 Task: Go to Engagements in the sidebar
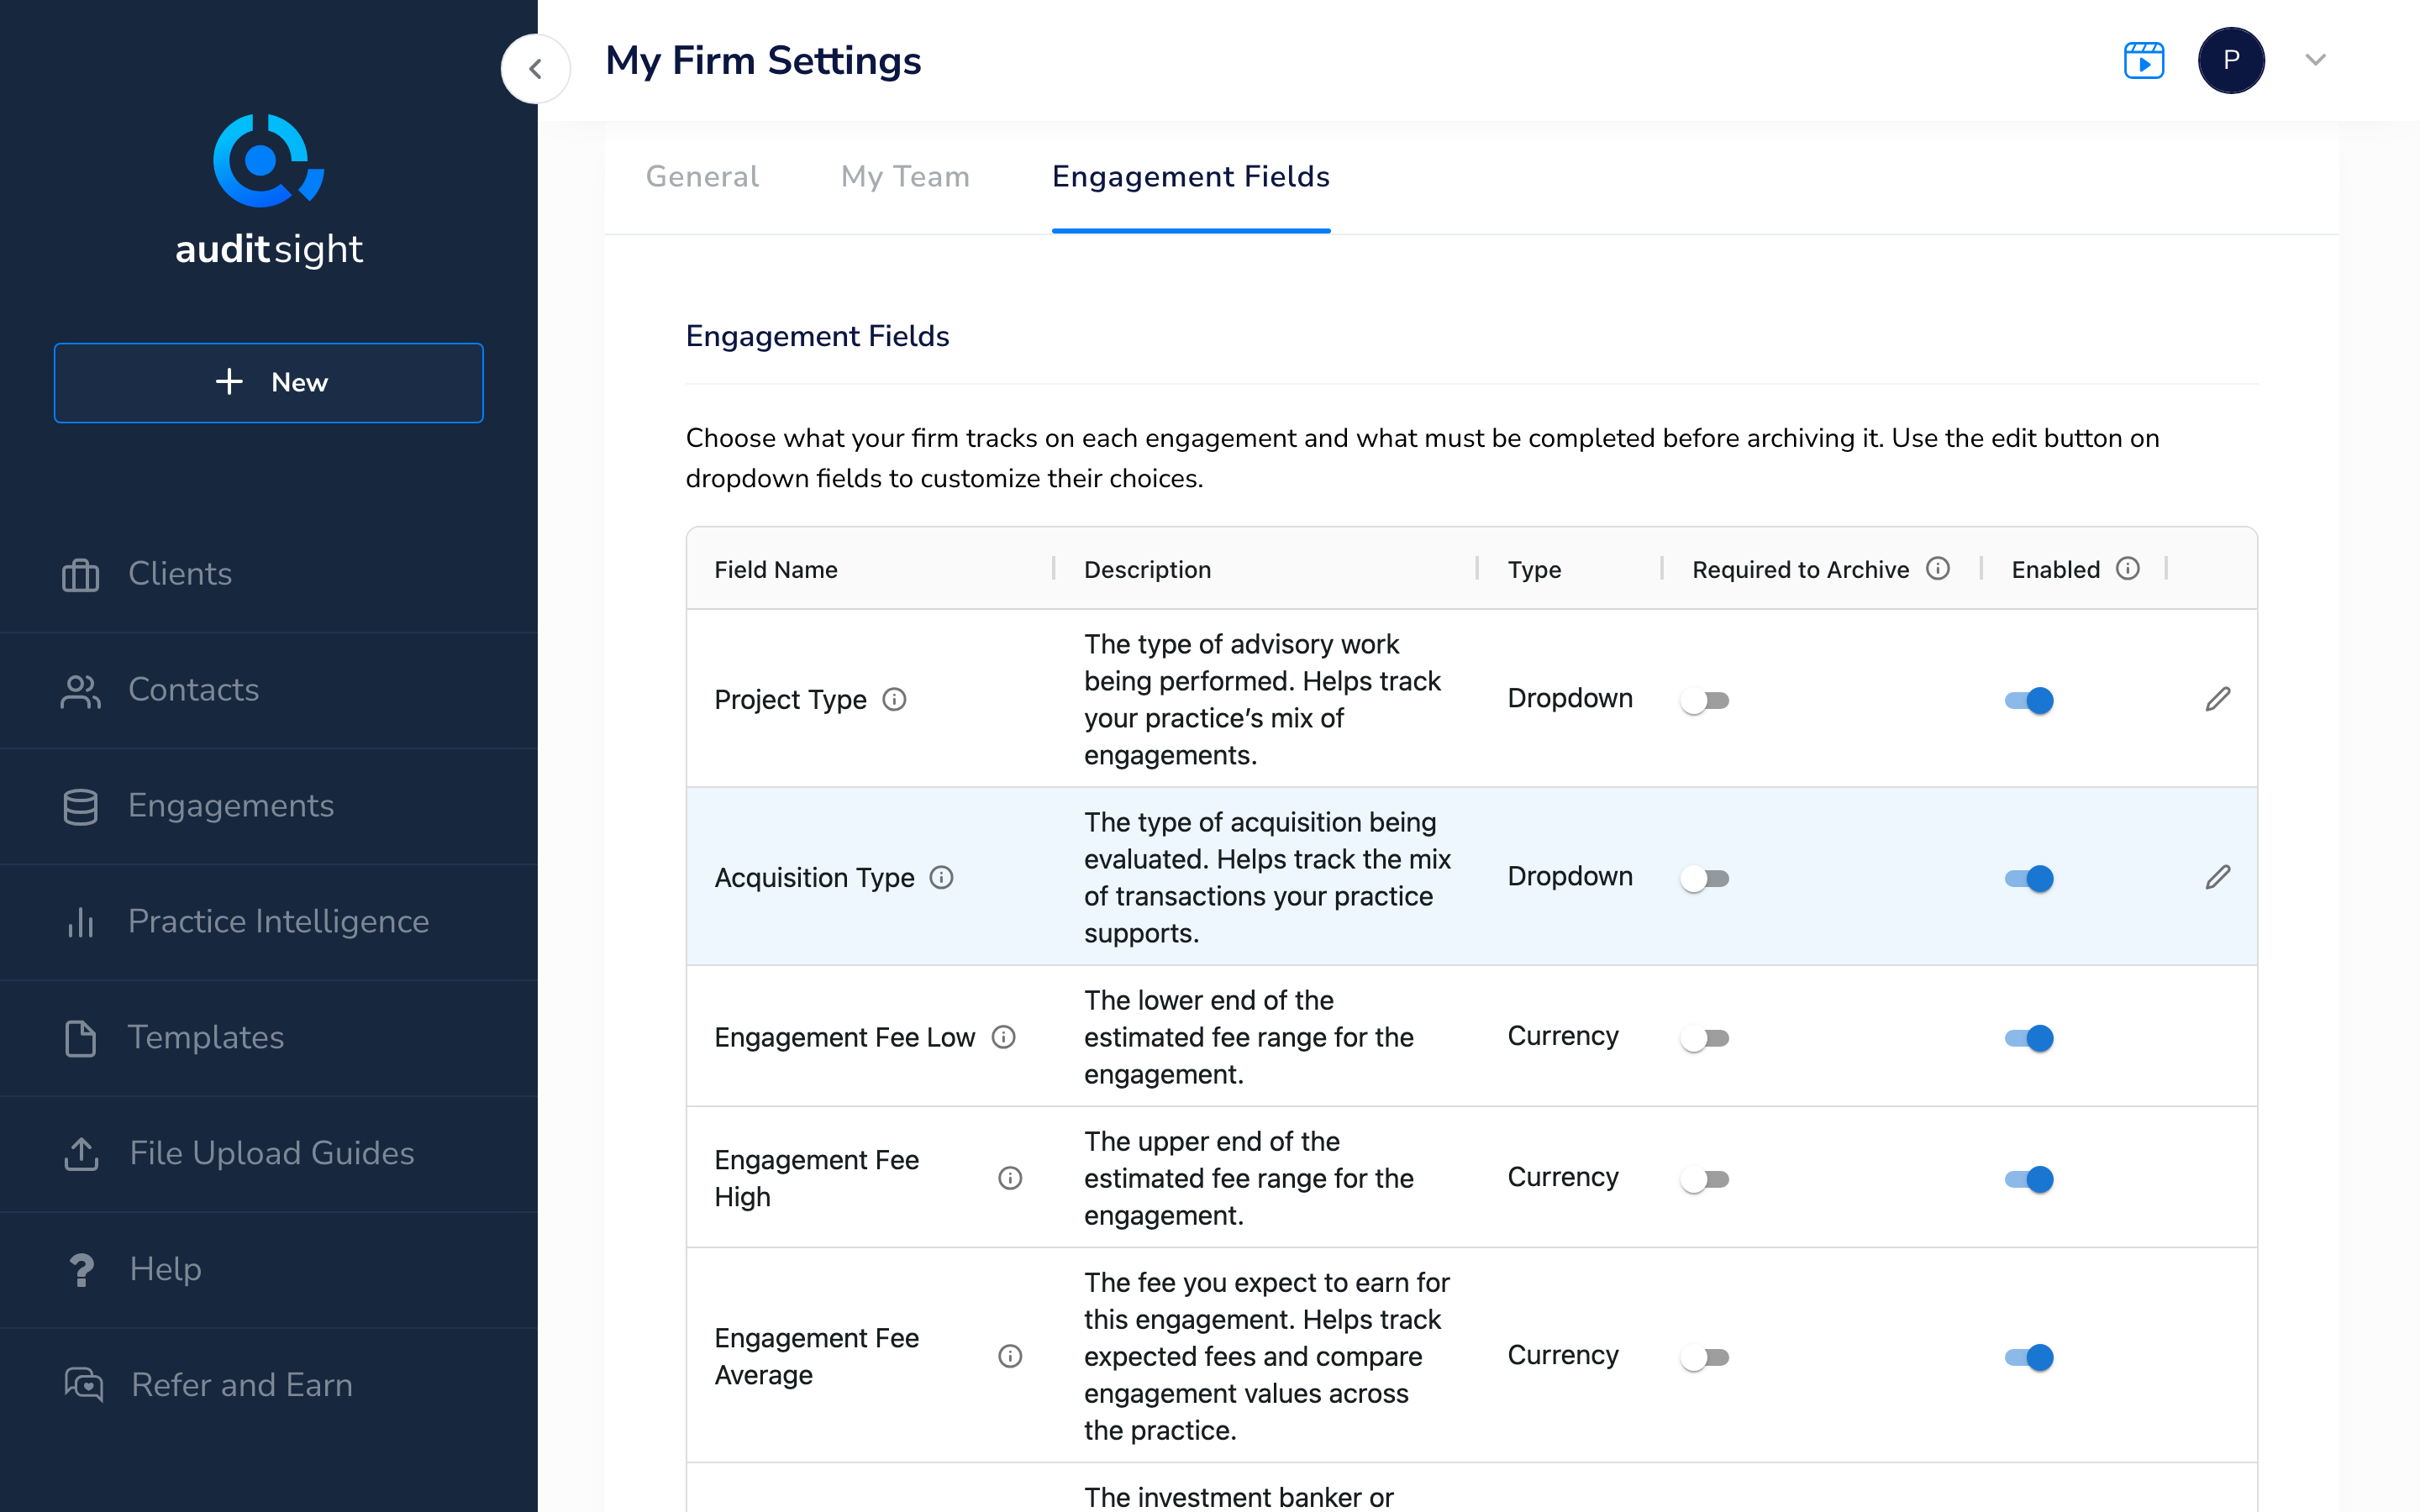pyautogui.click(x=268, y=806)
